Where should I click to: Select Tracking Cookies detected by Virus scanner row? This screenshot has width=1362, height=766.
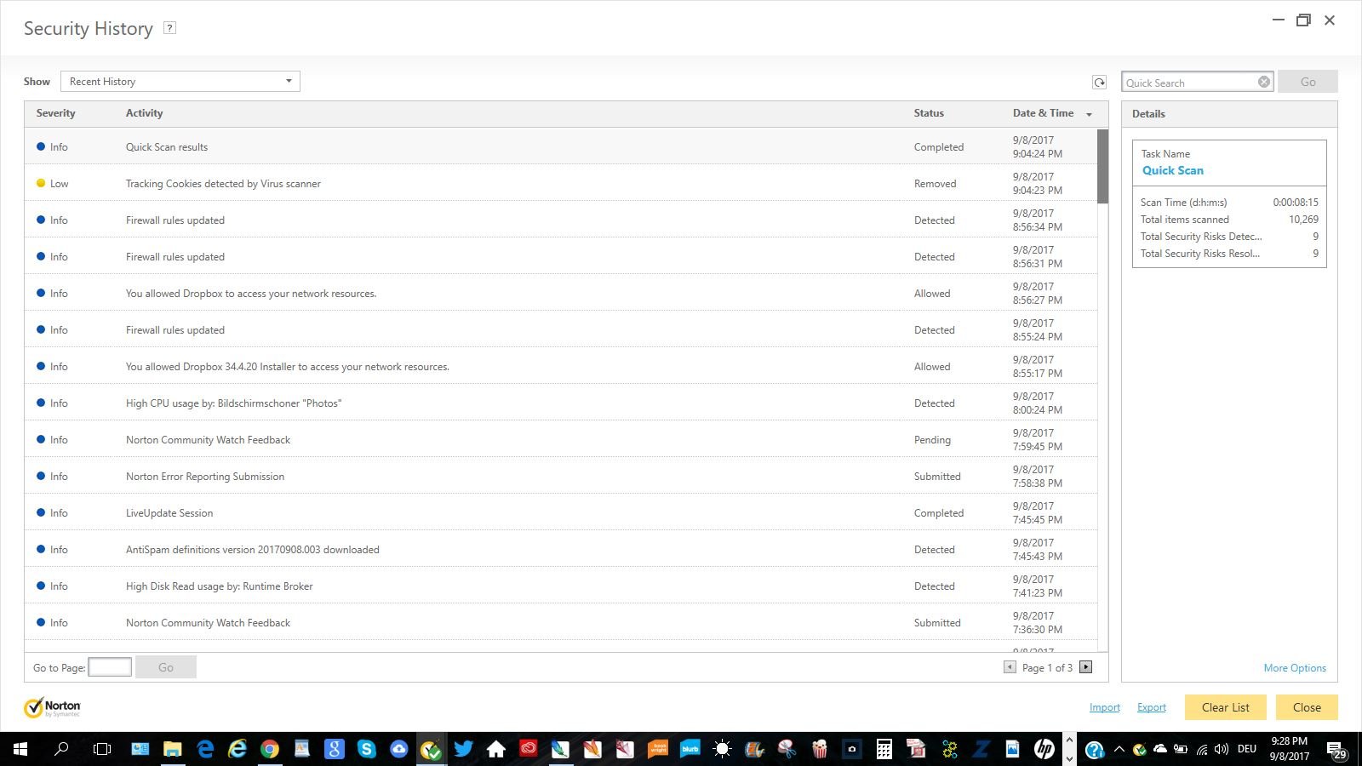[x=560, y=183]
